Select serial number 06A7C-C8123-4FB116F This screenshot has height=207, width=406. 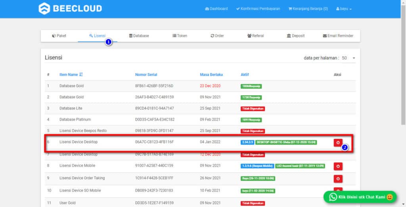tap(154, 142)
